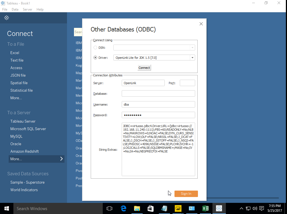Open the Data menu
The width and height of the screenshot is (287, 214).
coord(15,9)
